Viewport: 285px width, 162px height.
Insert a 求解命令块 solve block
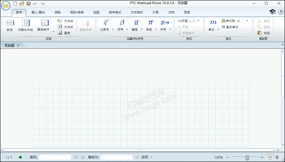click(25, 26)
